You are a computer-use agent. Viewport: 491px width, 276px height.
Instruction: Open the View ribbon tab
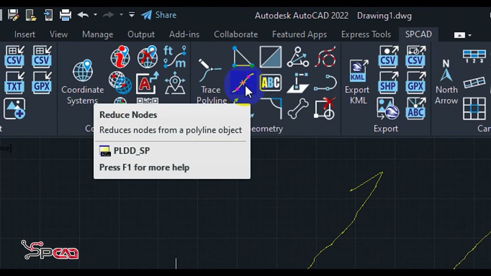pos(59,34)
